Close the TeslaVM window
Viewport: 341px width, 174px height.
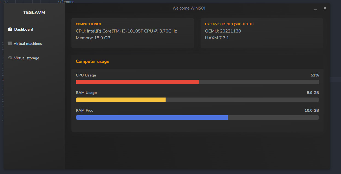tap(325, 8)
